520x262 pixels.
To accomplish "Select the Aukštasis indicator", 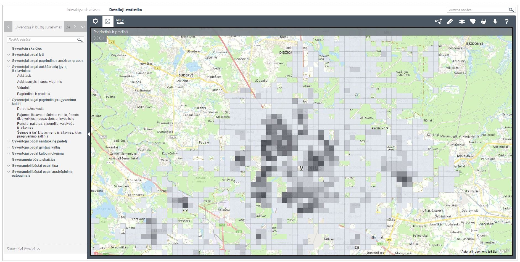I will point(24,76).
